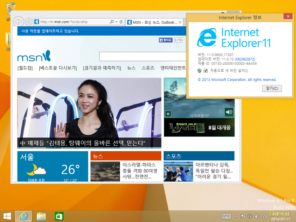Open the 엔터테인먼트 navigation menu item
This screenshot has width=296, height=222.
(x=173, y=68)
